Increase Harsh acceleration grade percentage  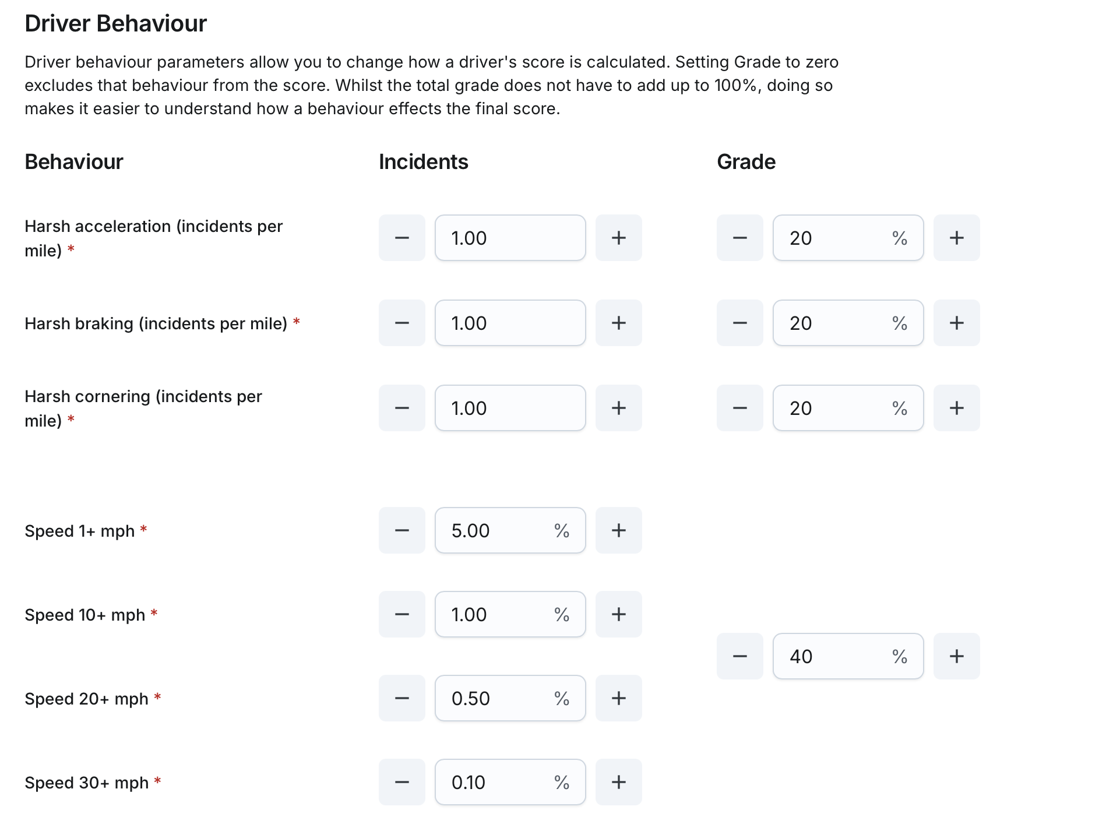coord(956,238)
